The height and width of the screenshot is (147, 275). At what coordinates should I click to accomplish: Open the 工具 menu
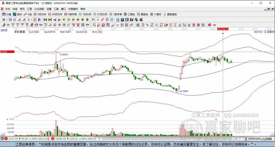tap(56, 9)
